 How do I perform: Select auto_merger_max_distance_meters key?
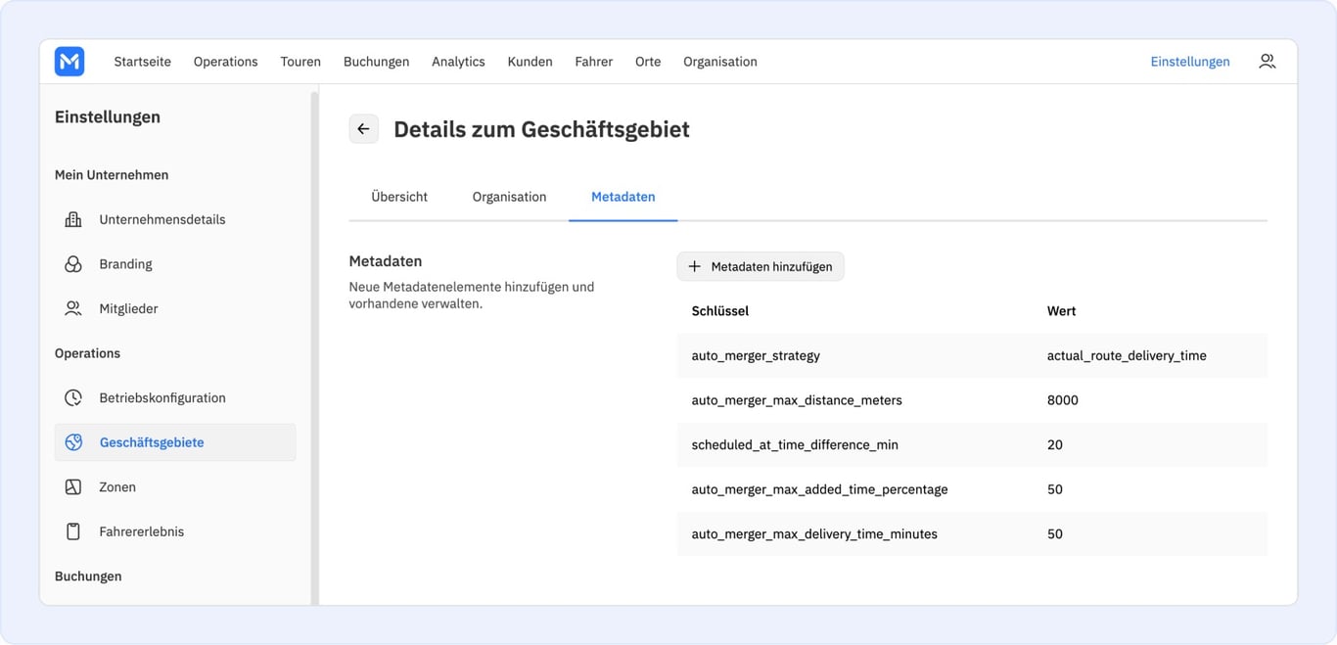click(797, 400)
